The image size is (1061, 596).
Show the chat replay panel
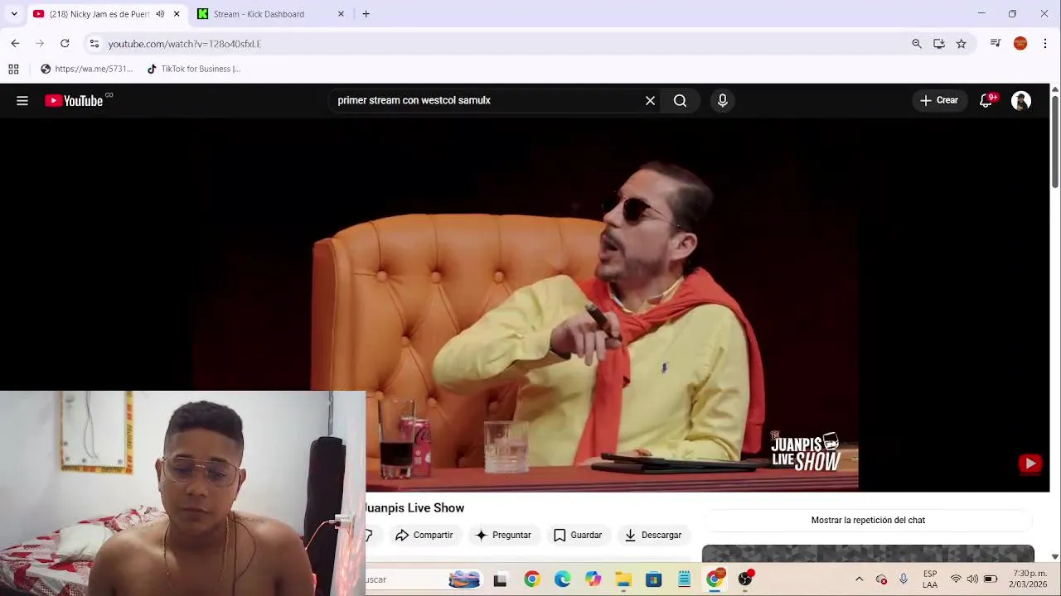coord(868,520)
